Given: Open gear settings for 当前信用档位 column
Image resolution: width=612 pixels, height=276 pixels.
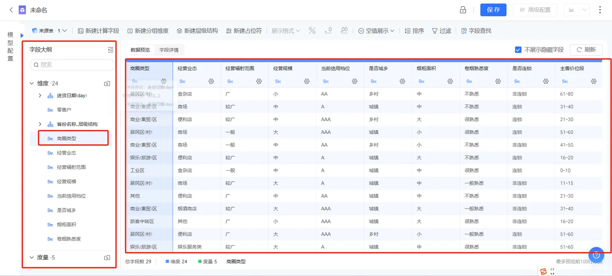Looking at the screenshot, I should coord(355,81).
